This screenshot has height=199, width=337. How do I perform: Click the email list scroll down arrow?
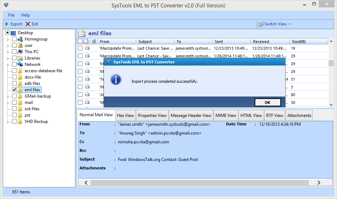tap(331, 105)
